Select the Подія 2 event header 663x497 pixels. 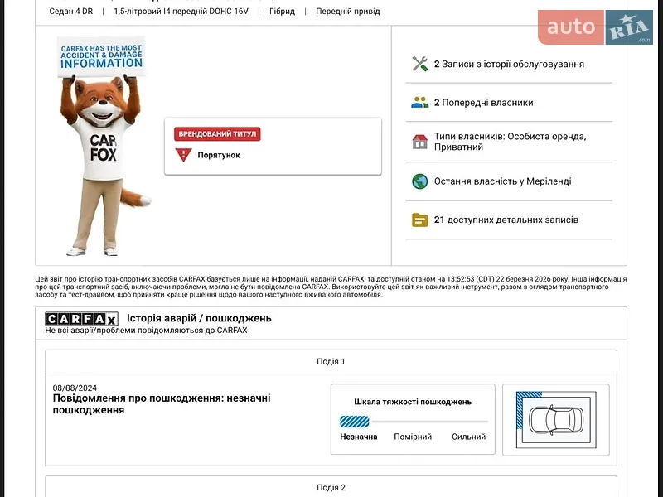tap(331, 487)
